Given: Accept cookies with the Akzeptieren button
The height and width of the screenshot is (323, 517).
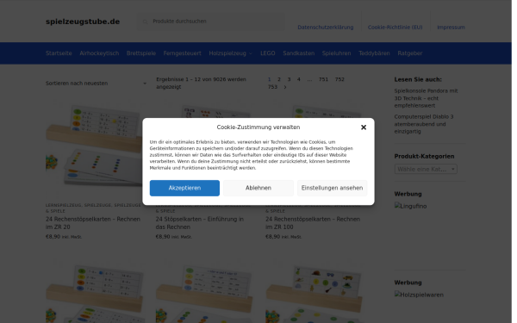Looking at the screenshot, I should point(184,188).
